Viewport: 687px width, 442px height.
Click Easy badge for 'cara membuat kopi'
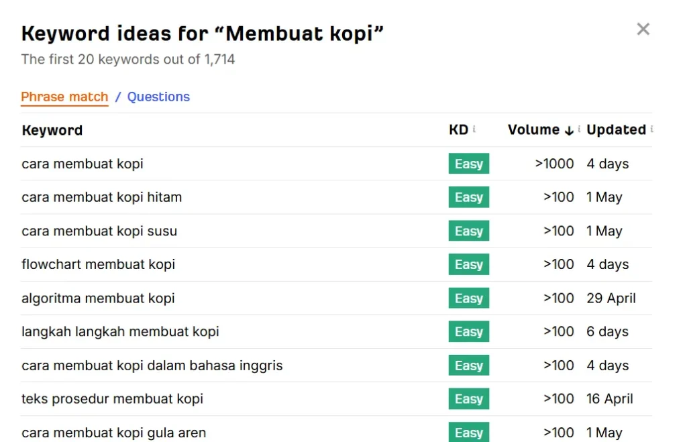[469, 164]
